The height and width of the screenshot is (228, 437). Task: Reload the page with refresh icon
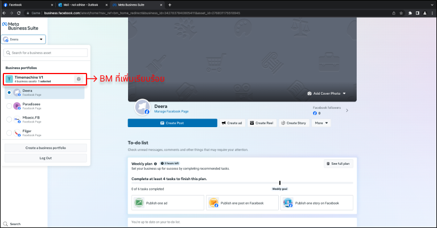pyautogui.click(x=19, y=13)
